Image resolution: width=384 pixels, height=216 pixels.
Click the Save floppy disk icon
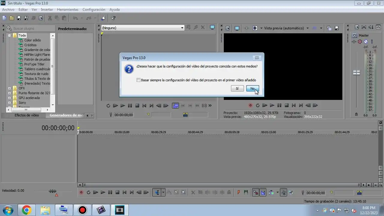[x=19, y=18]
